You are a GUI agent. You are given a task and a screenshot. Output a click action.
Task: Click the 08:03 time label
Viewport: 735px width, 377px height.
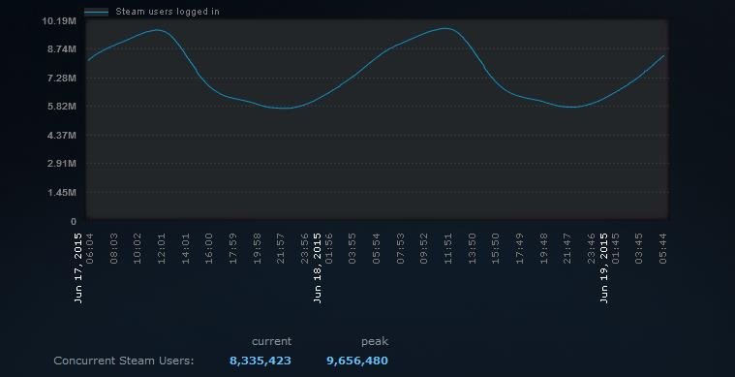114,248
